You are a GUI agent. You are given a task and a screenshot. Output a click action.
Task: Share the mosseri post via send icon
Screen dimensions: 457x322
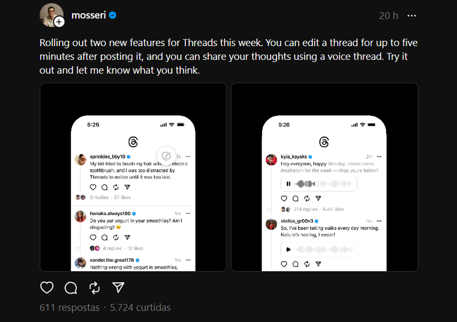118,288
